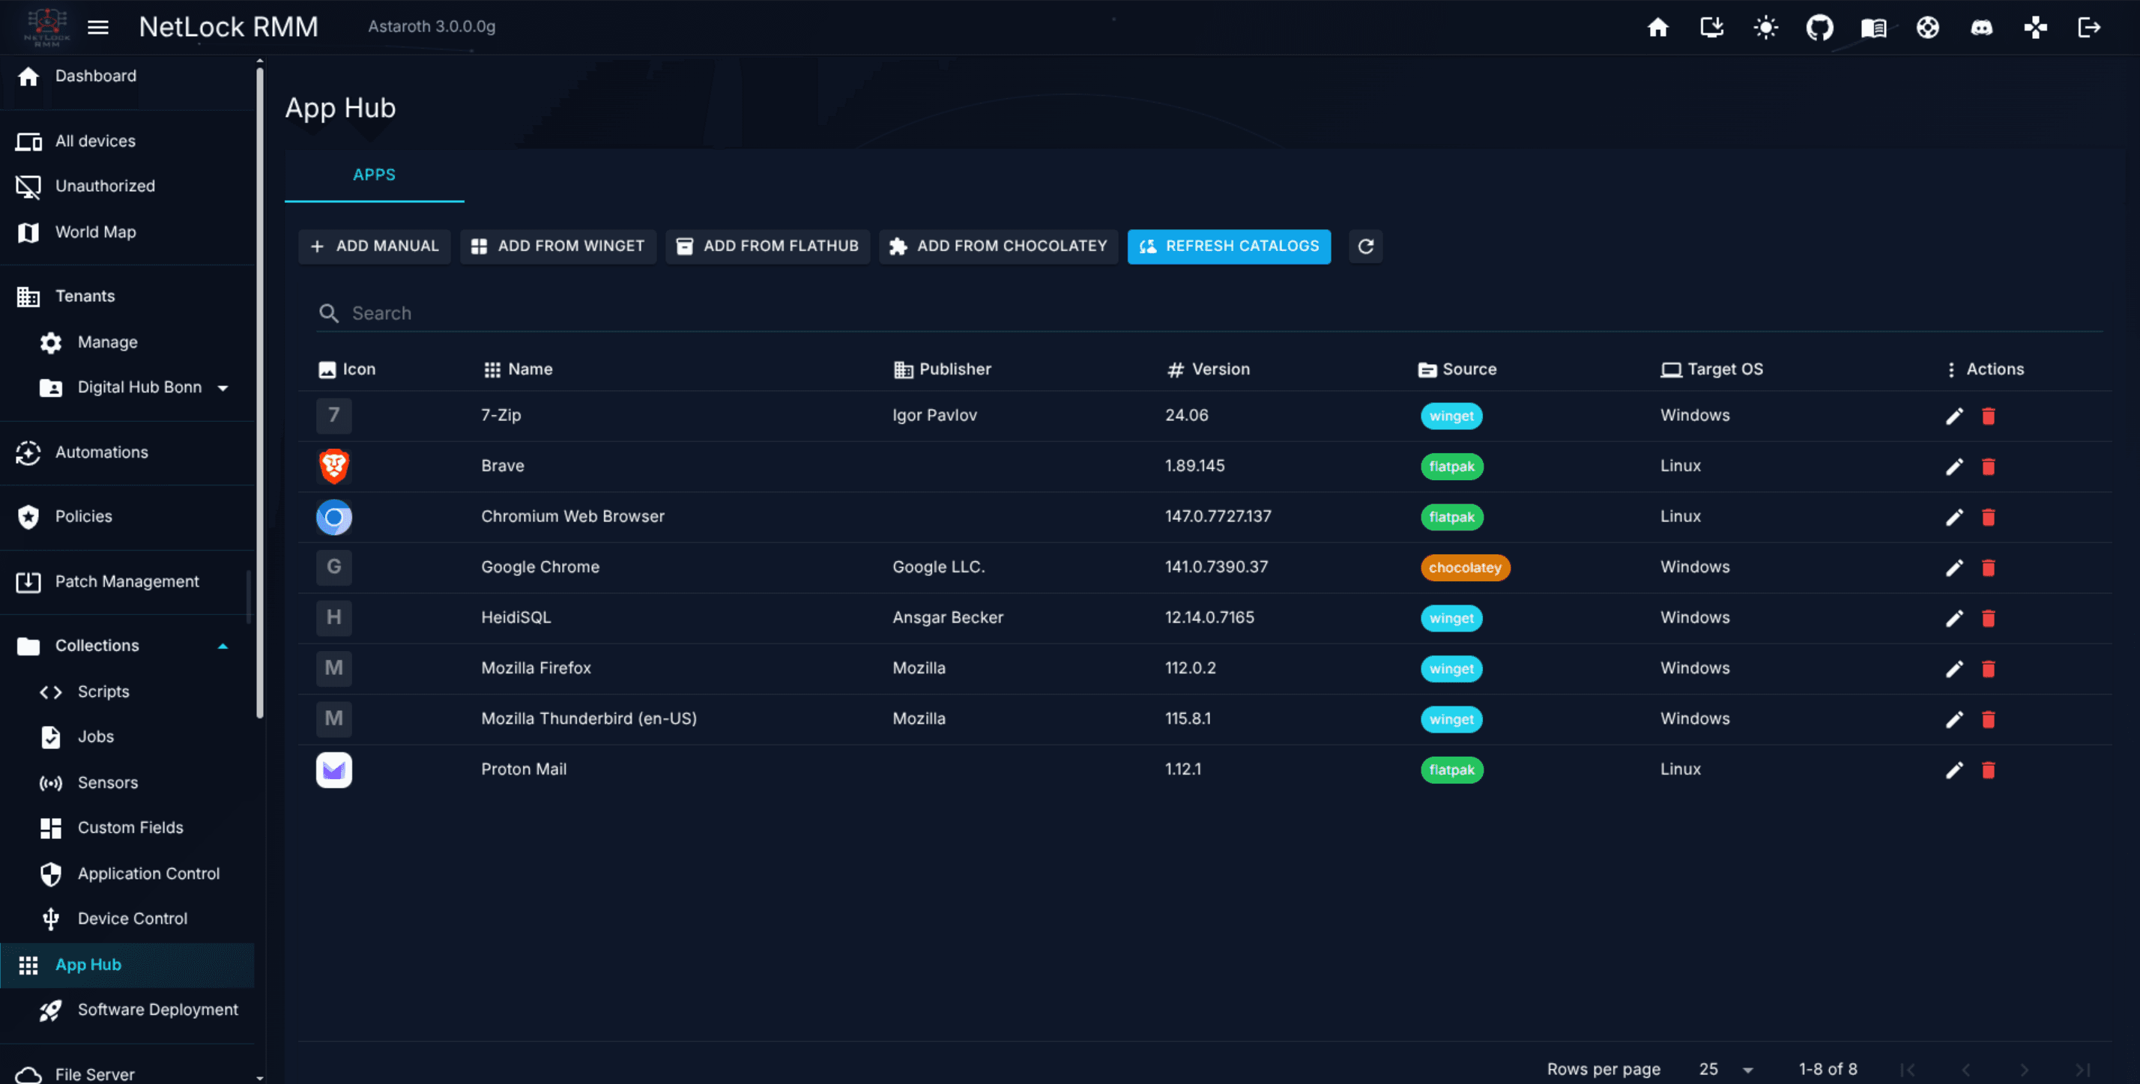Open Application Control page

point(127,873)
